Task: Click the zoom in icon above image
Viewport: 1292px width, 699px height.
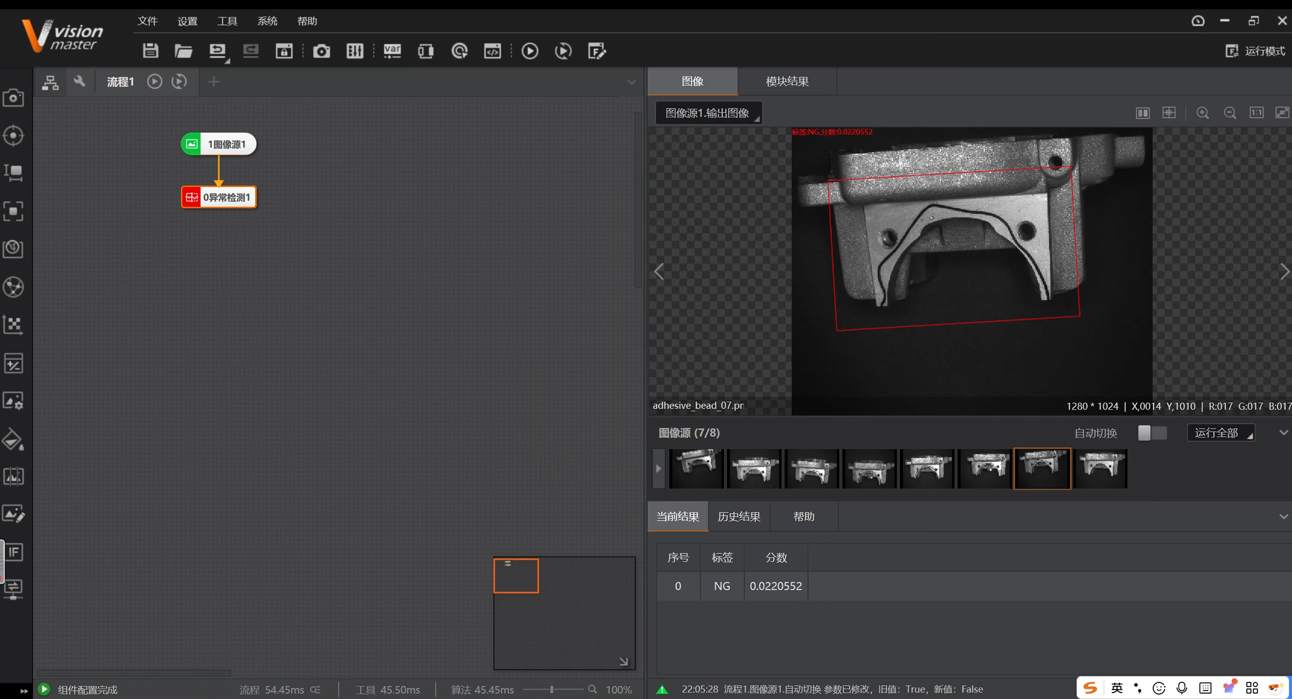Action: point(1202,113)
